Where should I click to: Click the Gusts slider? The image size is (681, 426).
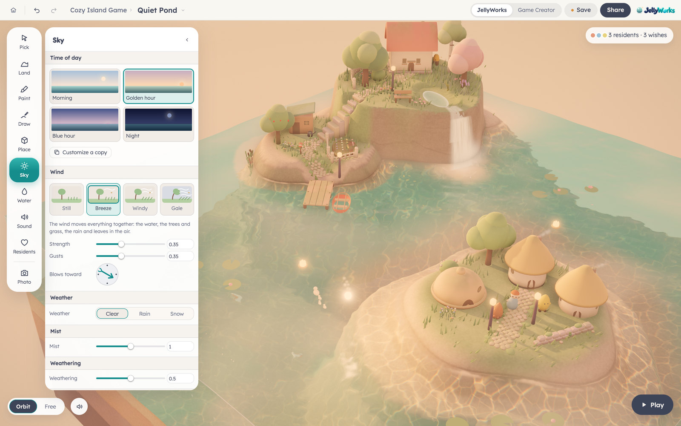[130, 256]
